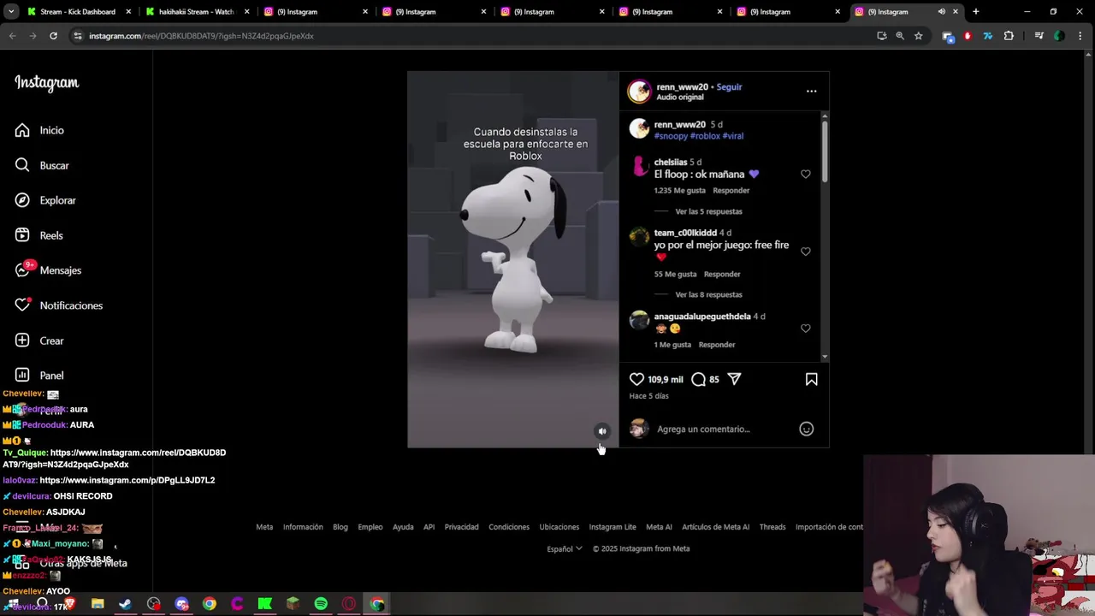Mute the tab audio speaker icon

pyautogui.click(x=941, y=12)
